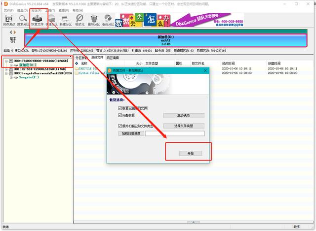The width and height of the screenshot is (316, 231).
Task: Click the file list horizontal scrollbar
Action: coord(194,222)
